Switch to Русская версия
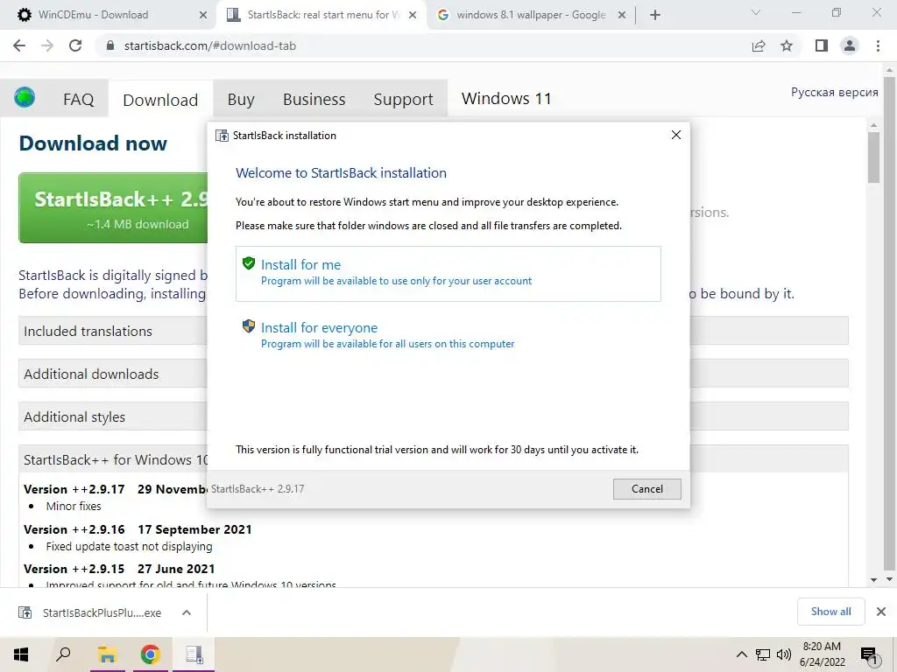The height and width of the screenshot is (672, 897). point(834,92)
